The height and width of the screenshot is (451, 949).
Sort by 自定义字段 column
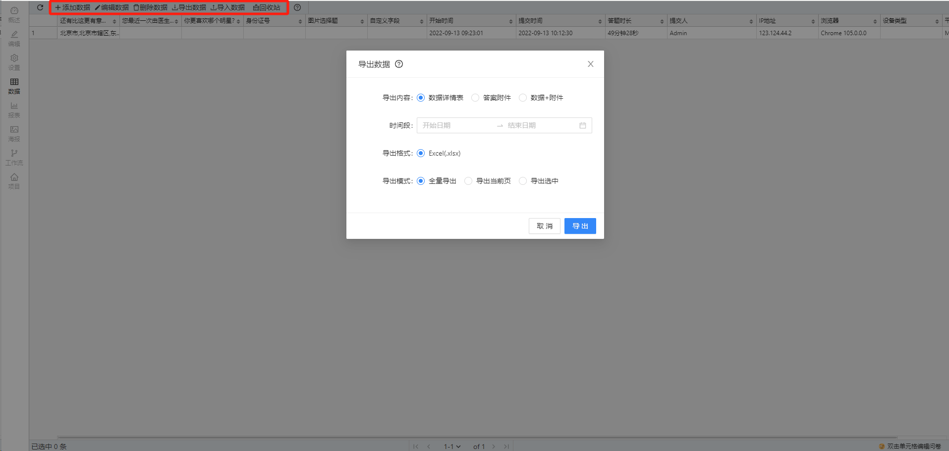(x=421, y=21)
